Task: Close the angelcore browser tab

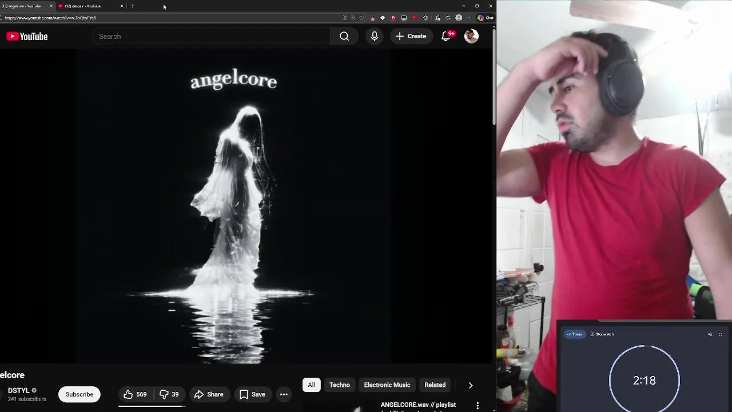Action: point(51,6)
